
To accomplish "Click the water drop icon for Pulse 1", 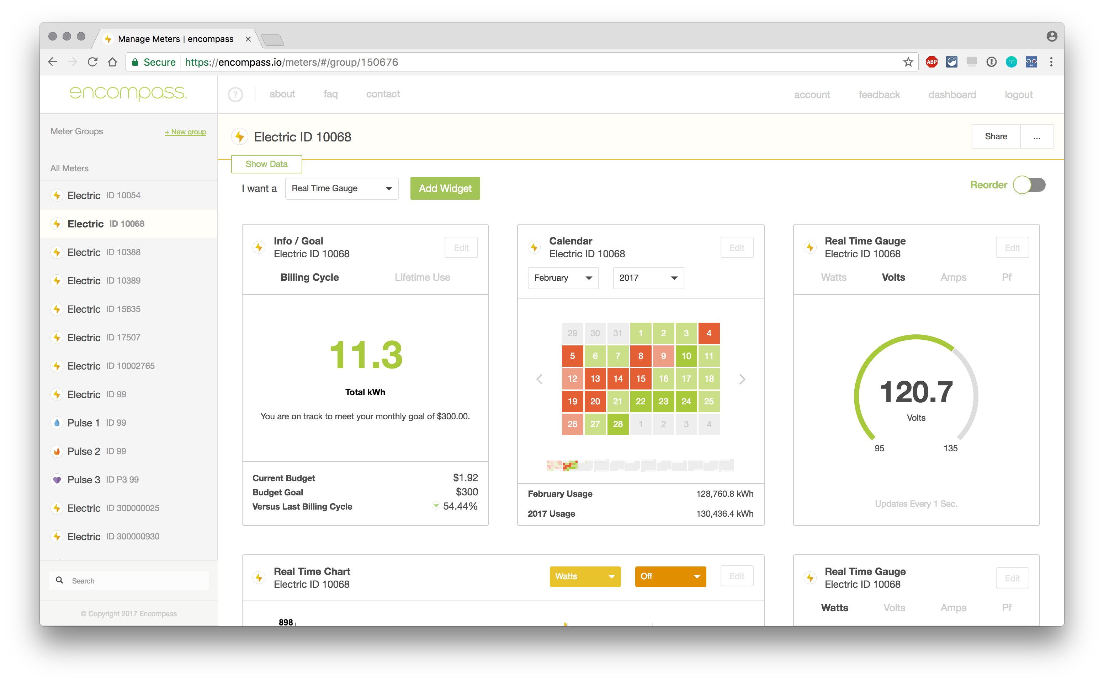I will tap(57, 423).
